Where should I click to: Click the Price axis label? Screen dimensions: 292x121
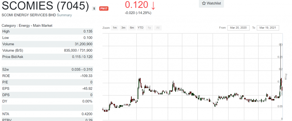coord(286,77)
